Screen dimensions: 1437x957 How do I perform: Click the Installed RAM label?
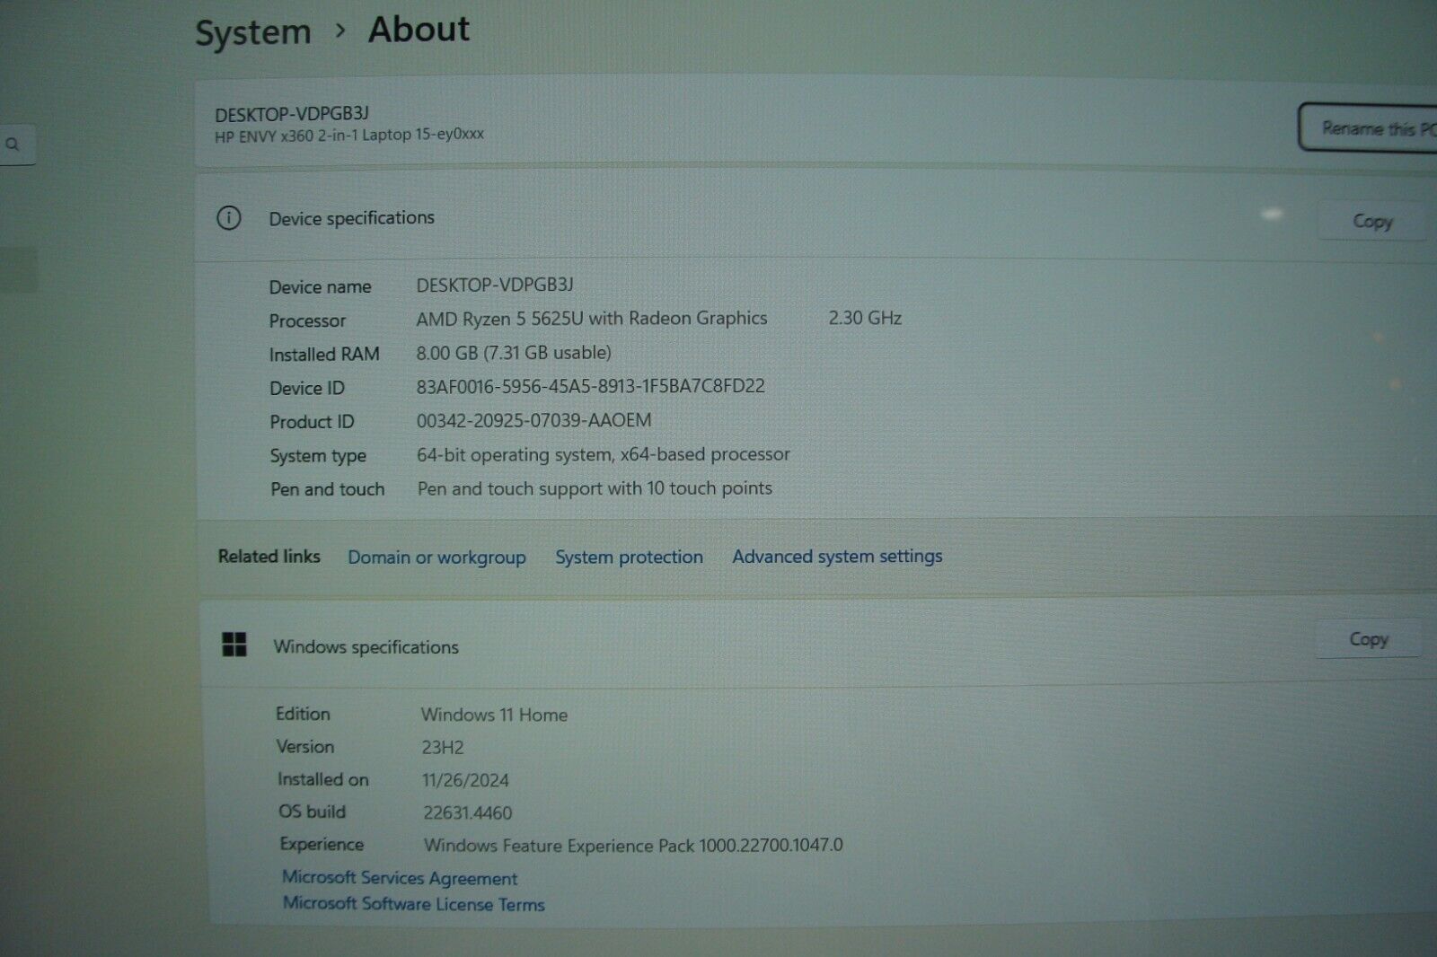click(x=324, y=354)
